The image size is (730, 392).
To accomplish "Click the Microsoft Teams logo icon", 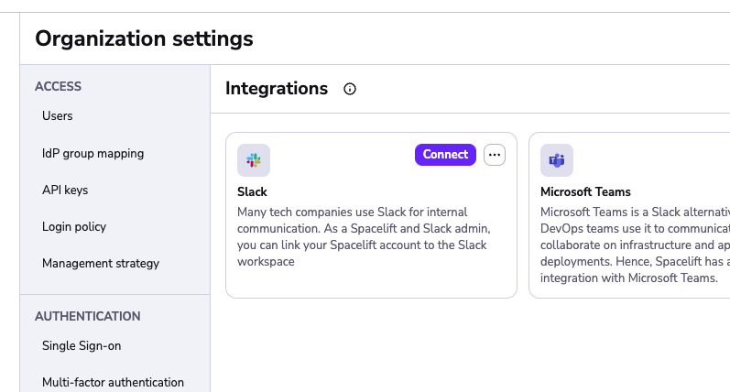I will pos(556,160).
